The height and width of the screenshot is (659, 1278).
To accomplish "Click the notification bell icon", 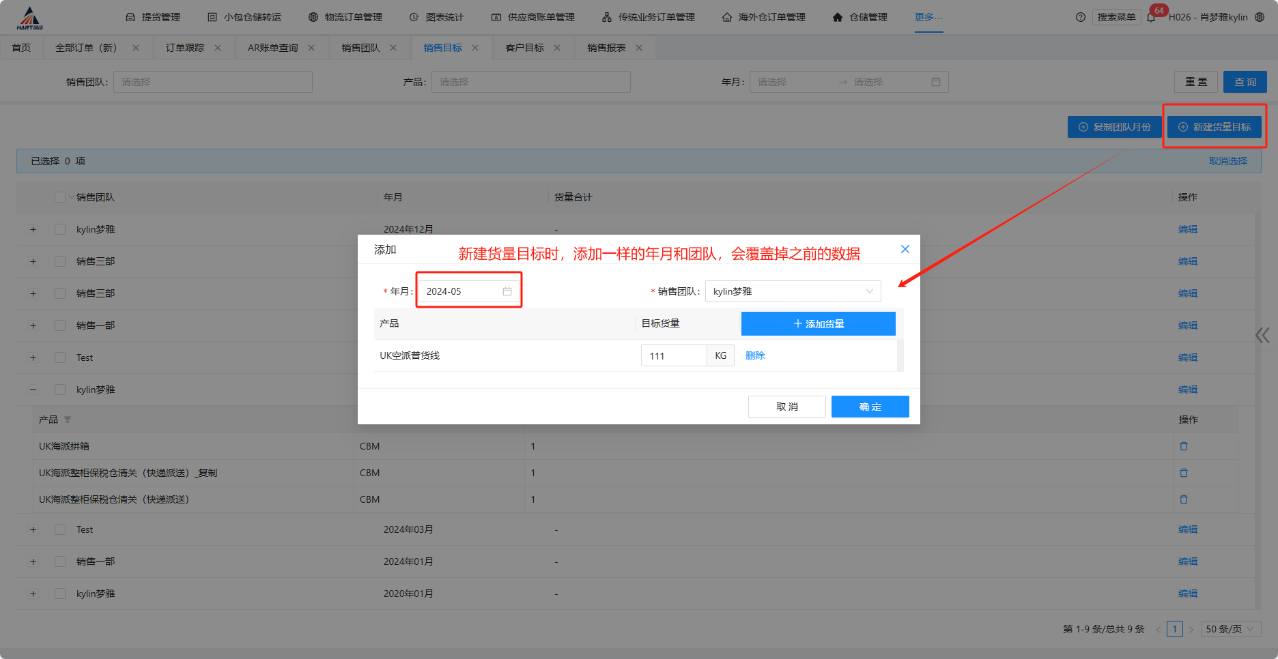I will (1152, 18).
